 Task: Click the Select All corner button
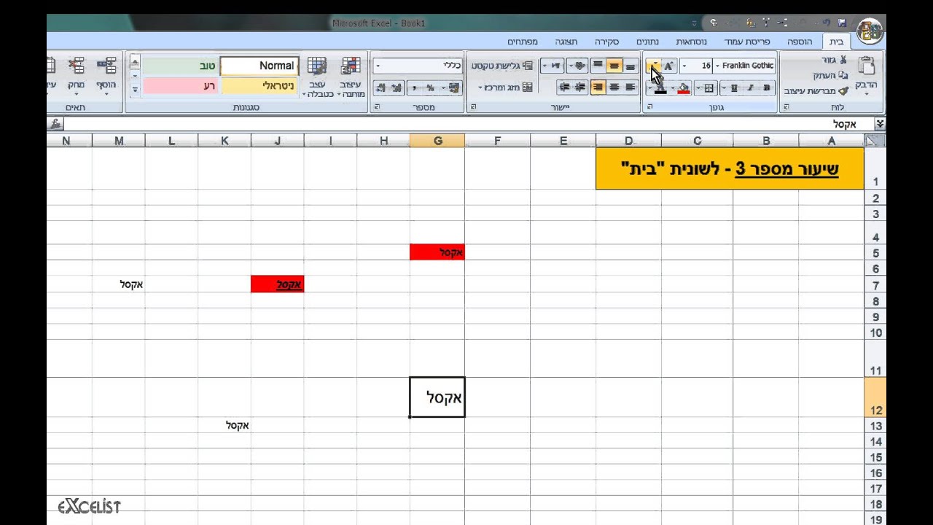click(x=875, y=141)
